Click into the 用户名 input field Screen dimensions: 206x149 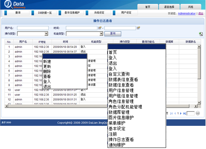33,28
